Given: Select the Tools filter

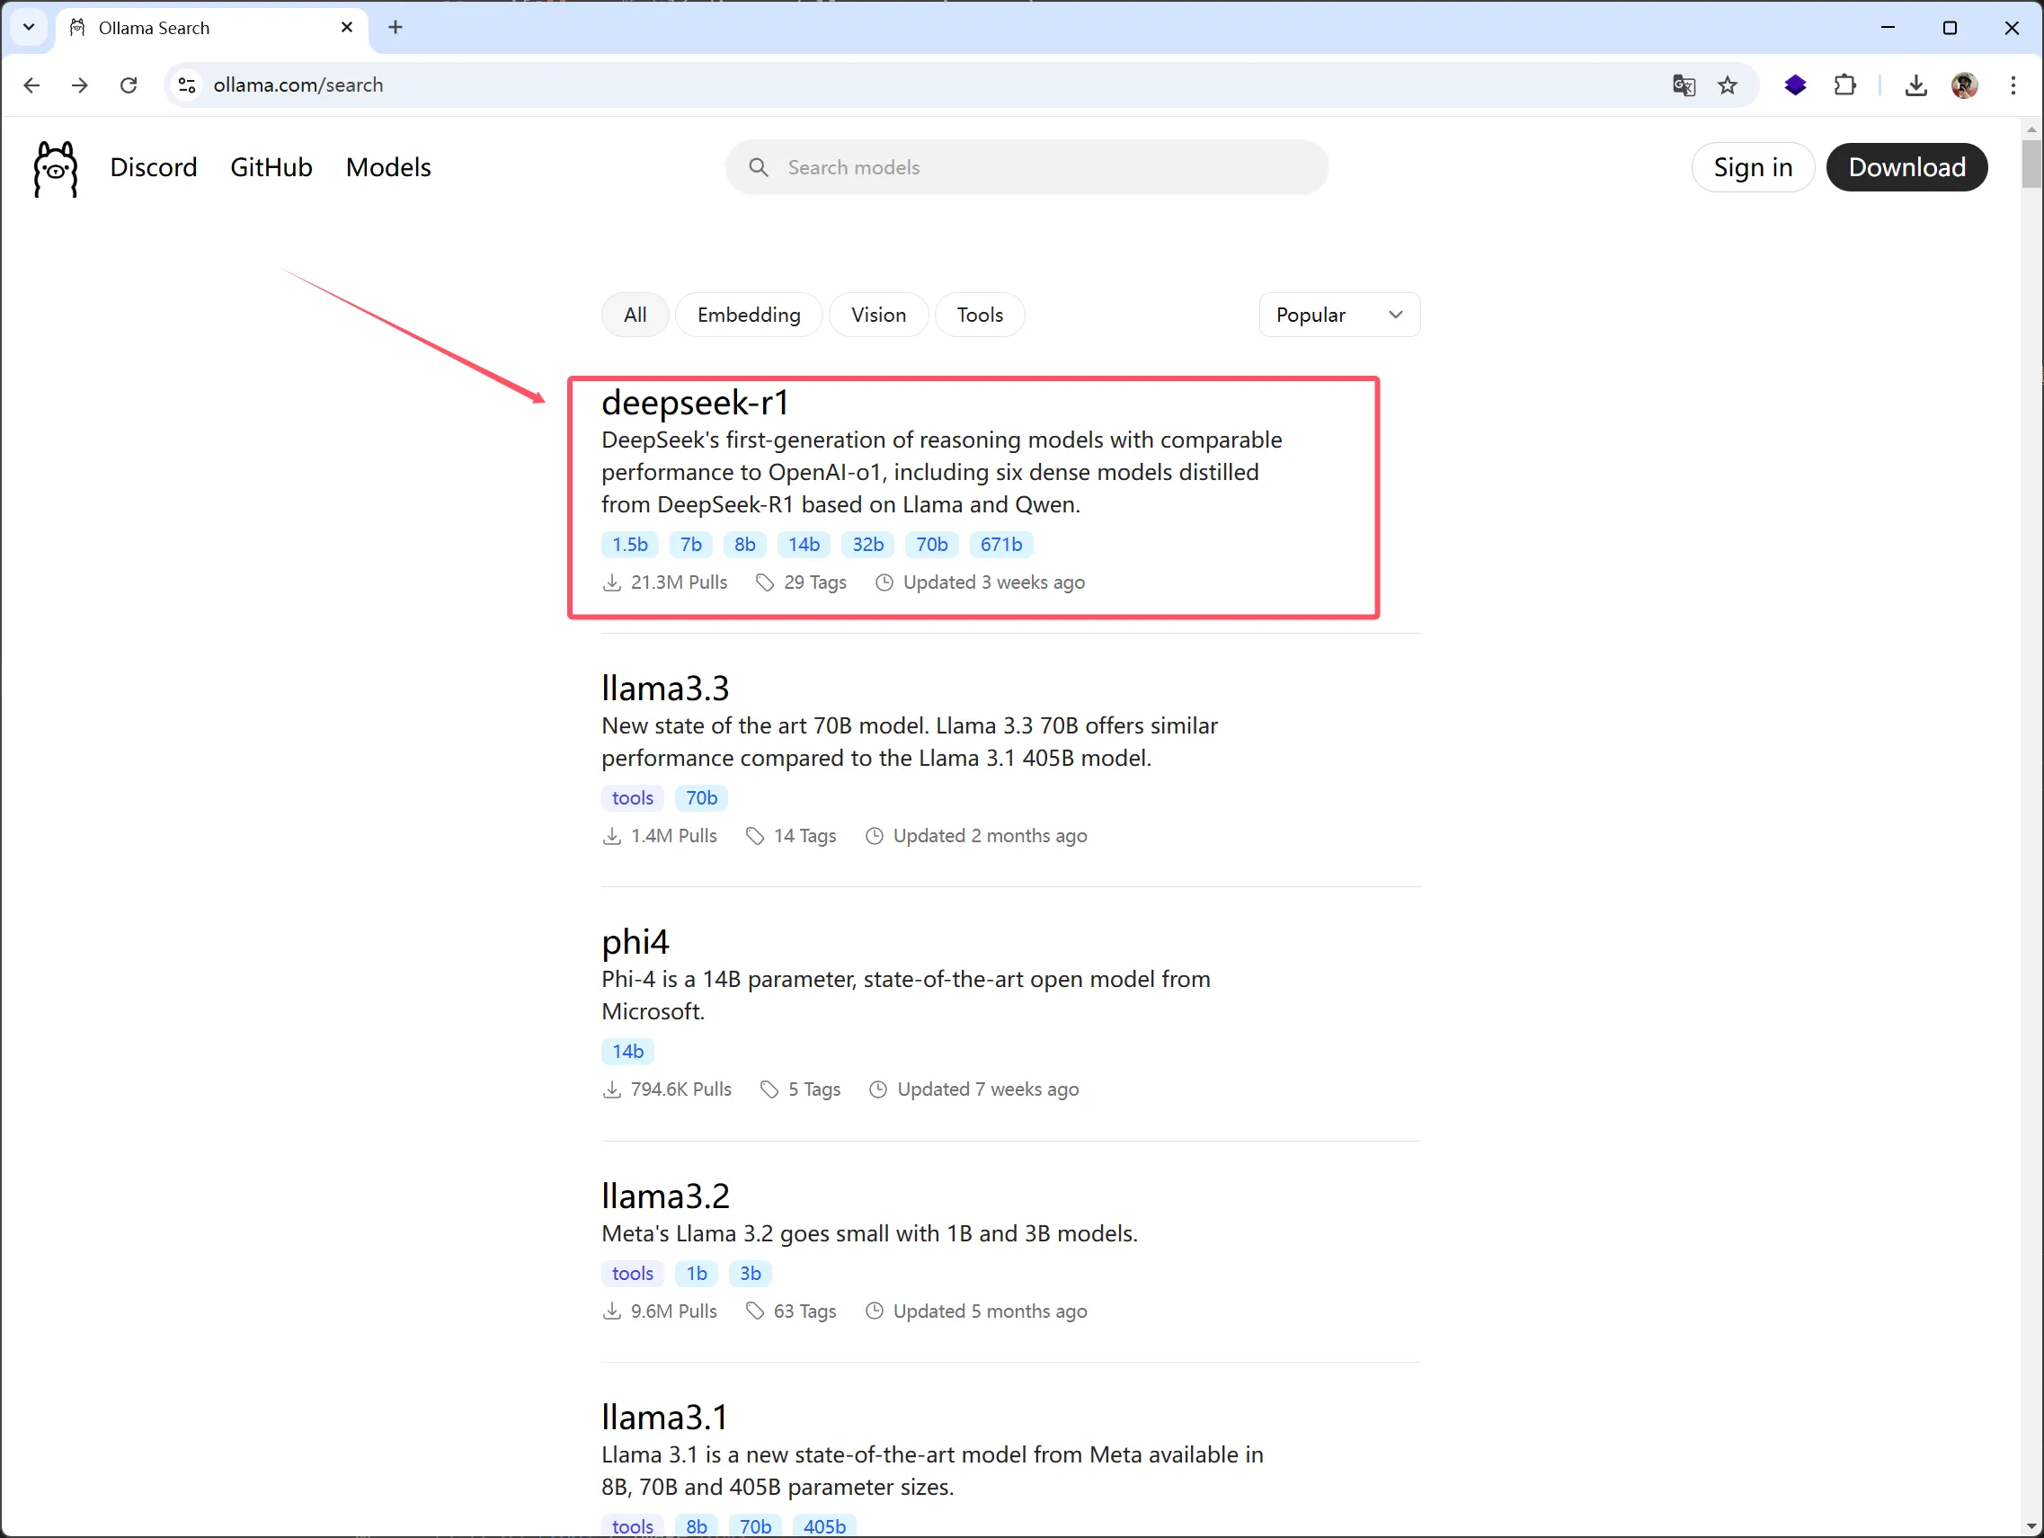Looking at the screenshot, I should click(980, 316).
